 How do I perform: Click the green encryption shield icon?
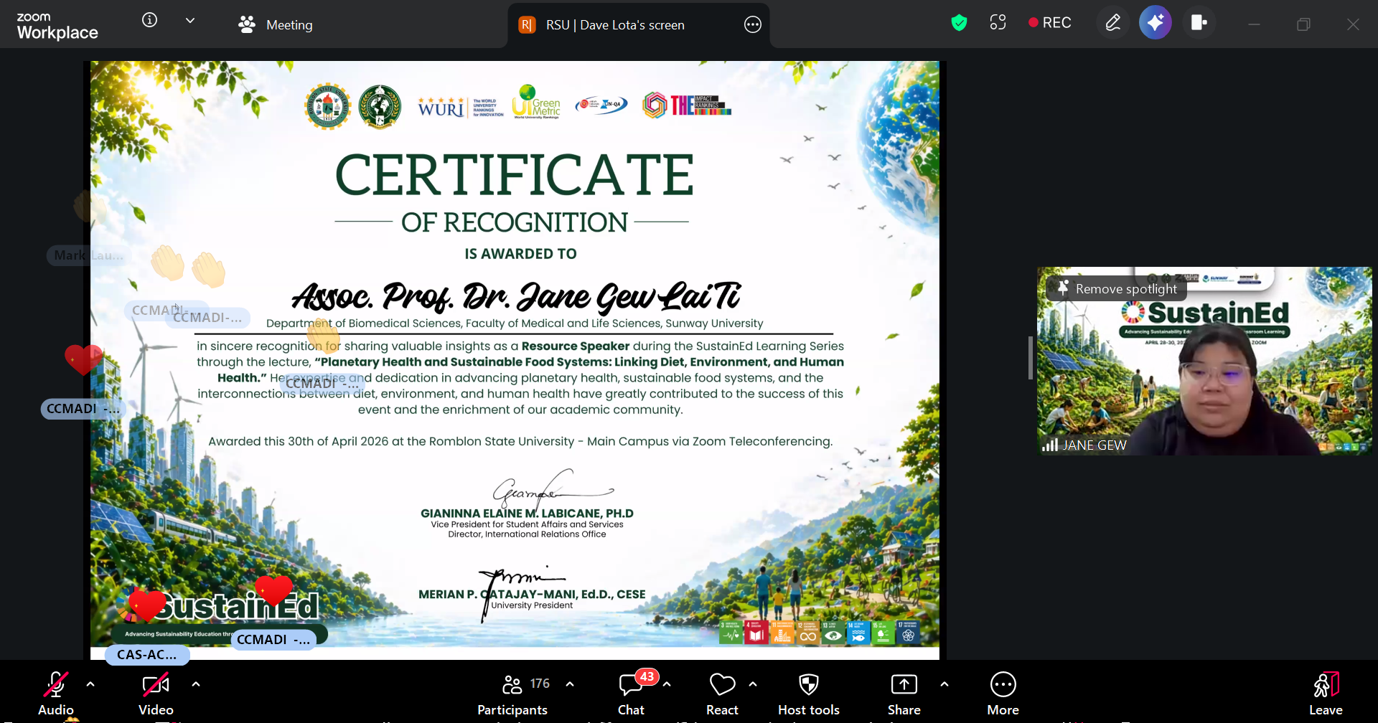[959, 23]
